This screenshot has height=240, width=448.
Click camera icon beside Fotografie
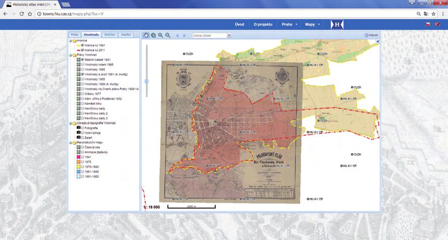click(x=78, y=128)
